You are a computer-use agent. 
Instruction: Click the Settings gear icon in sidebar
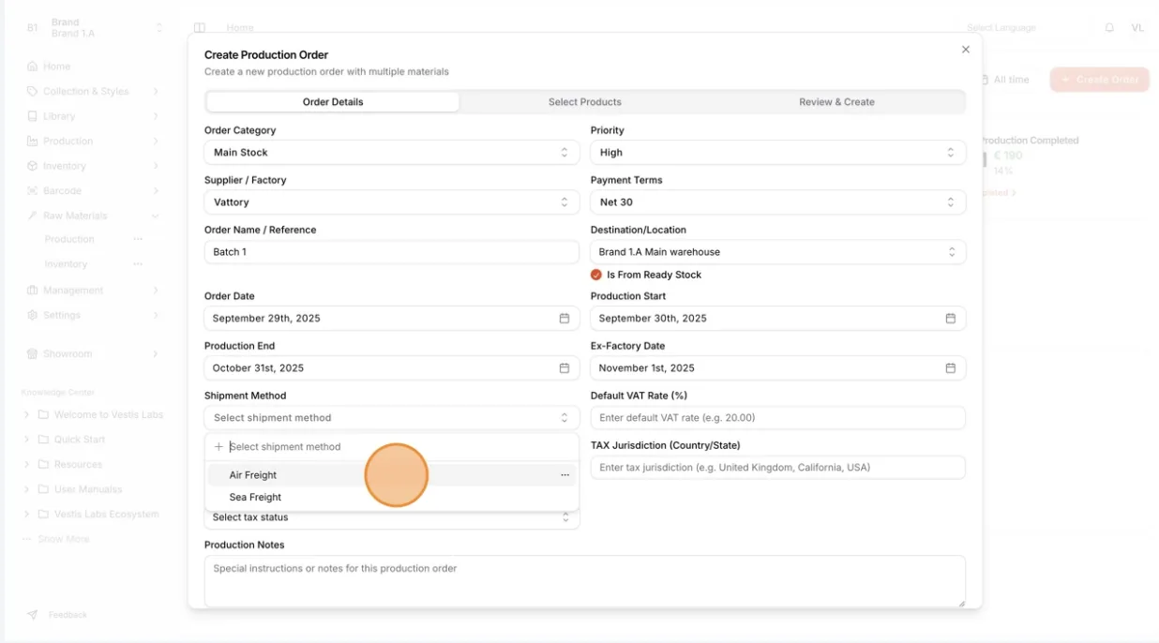click(x=33, y=315)
